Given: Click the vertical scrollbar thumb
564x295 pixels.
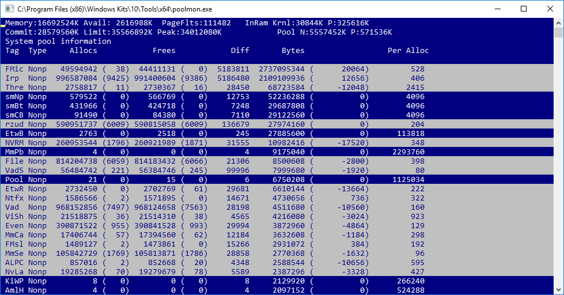Looking at the screenshot, I should [x=558, y=32].
